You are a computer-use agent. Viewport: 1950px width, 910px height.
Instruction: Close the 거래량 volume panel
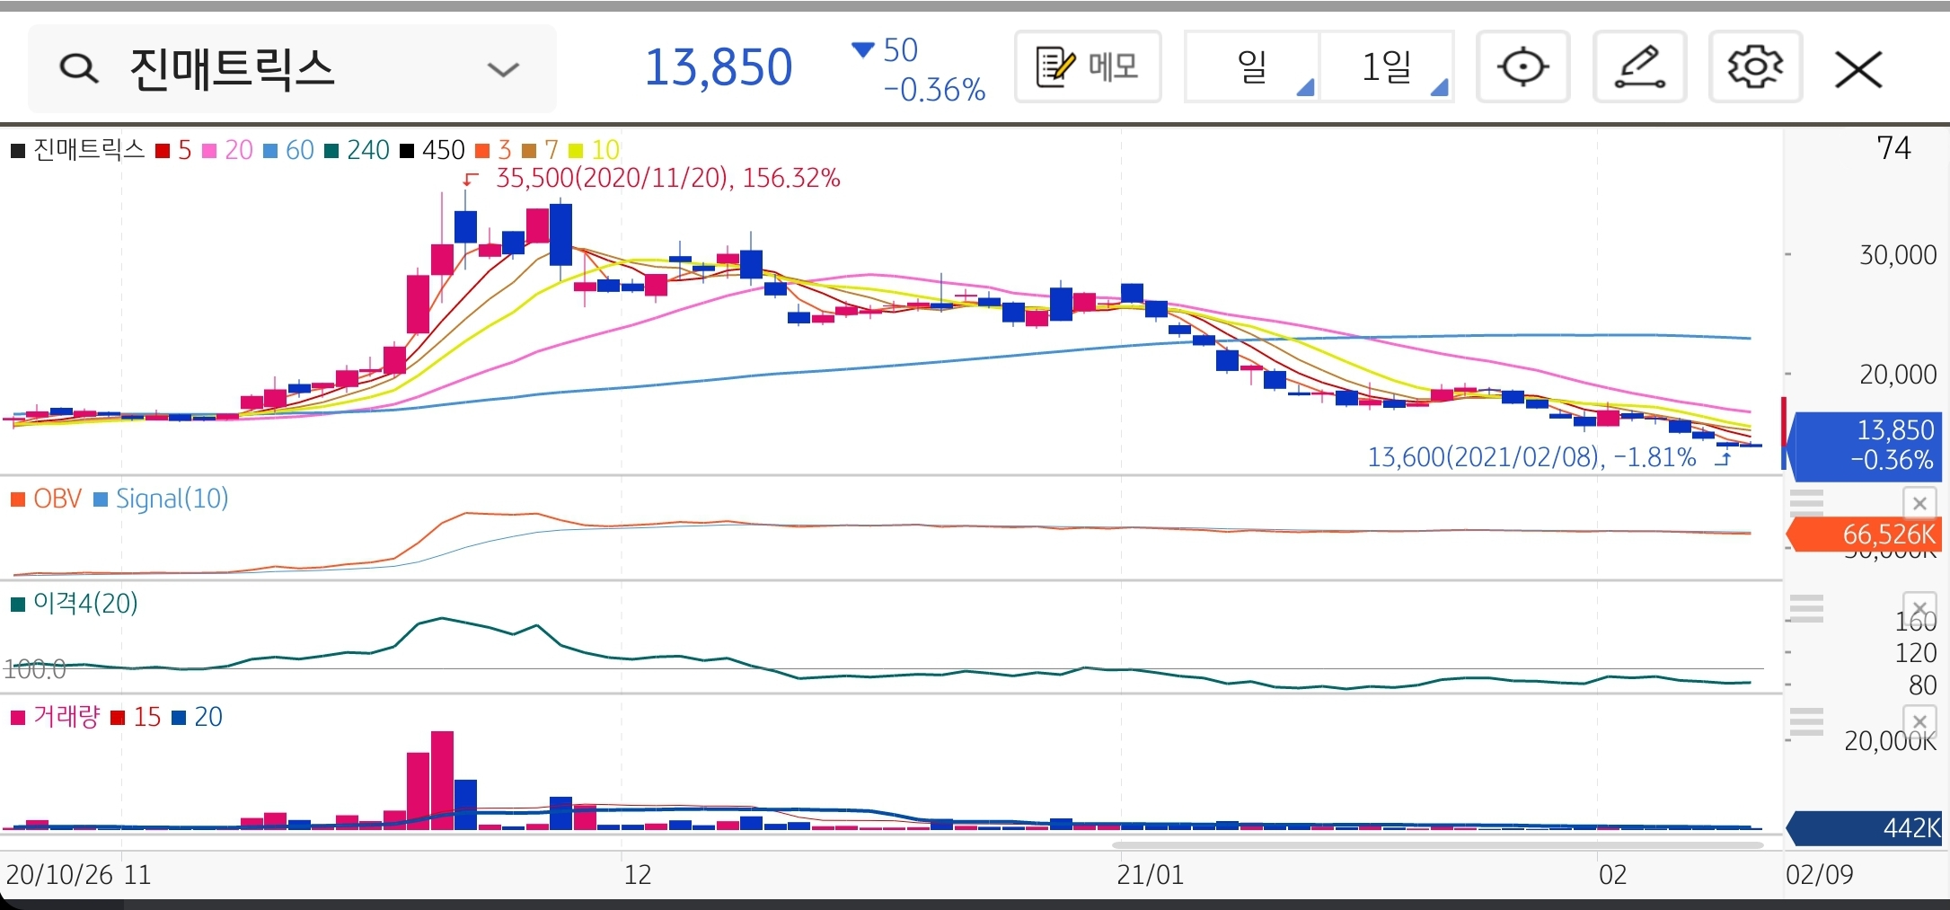click(x=1919, y=720)
